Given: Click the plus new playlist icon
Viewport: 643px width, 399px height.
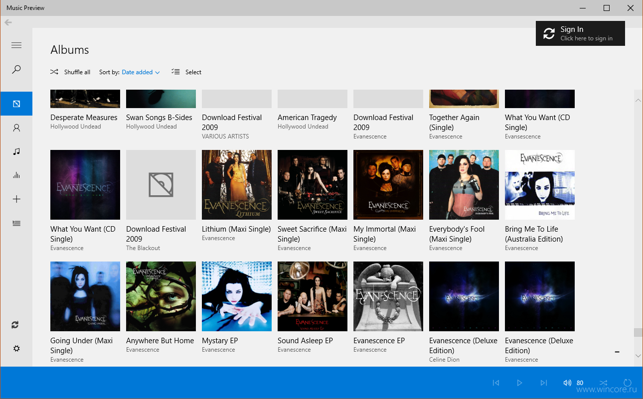Looking at the screenshot, I should click(x=16, y=199).
